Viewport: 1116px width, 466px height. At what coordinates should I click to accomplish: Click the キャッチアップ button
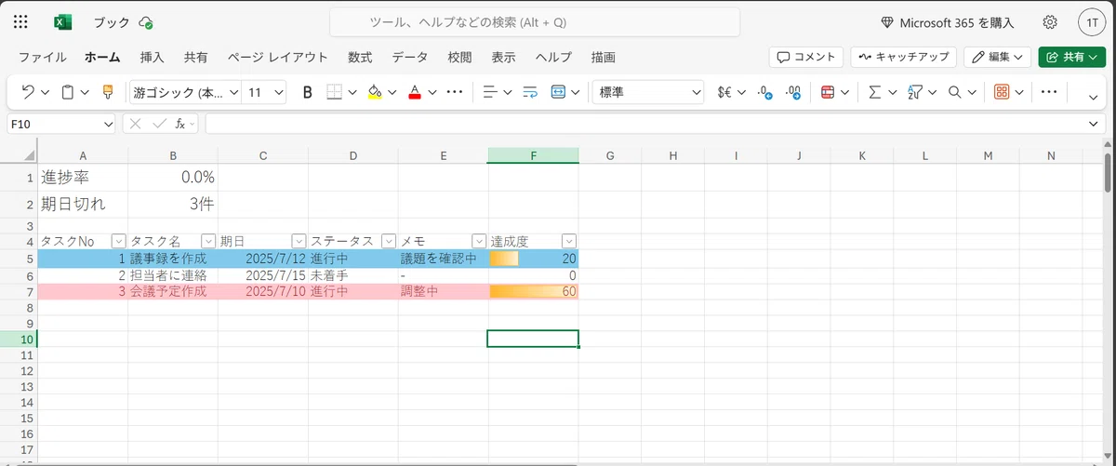tap(903, 57)
